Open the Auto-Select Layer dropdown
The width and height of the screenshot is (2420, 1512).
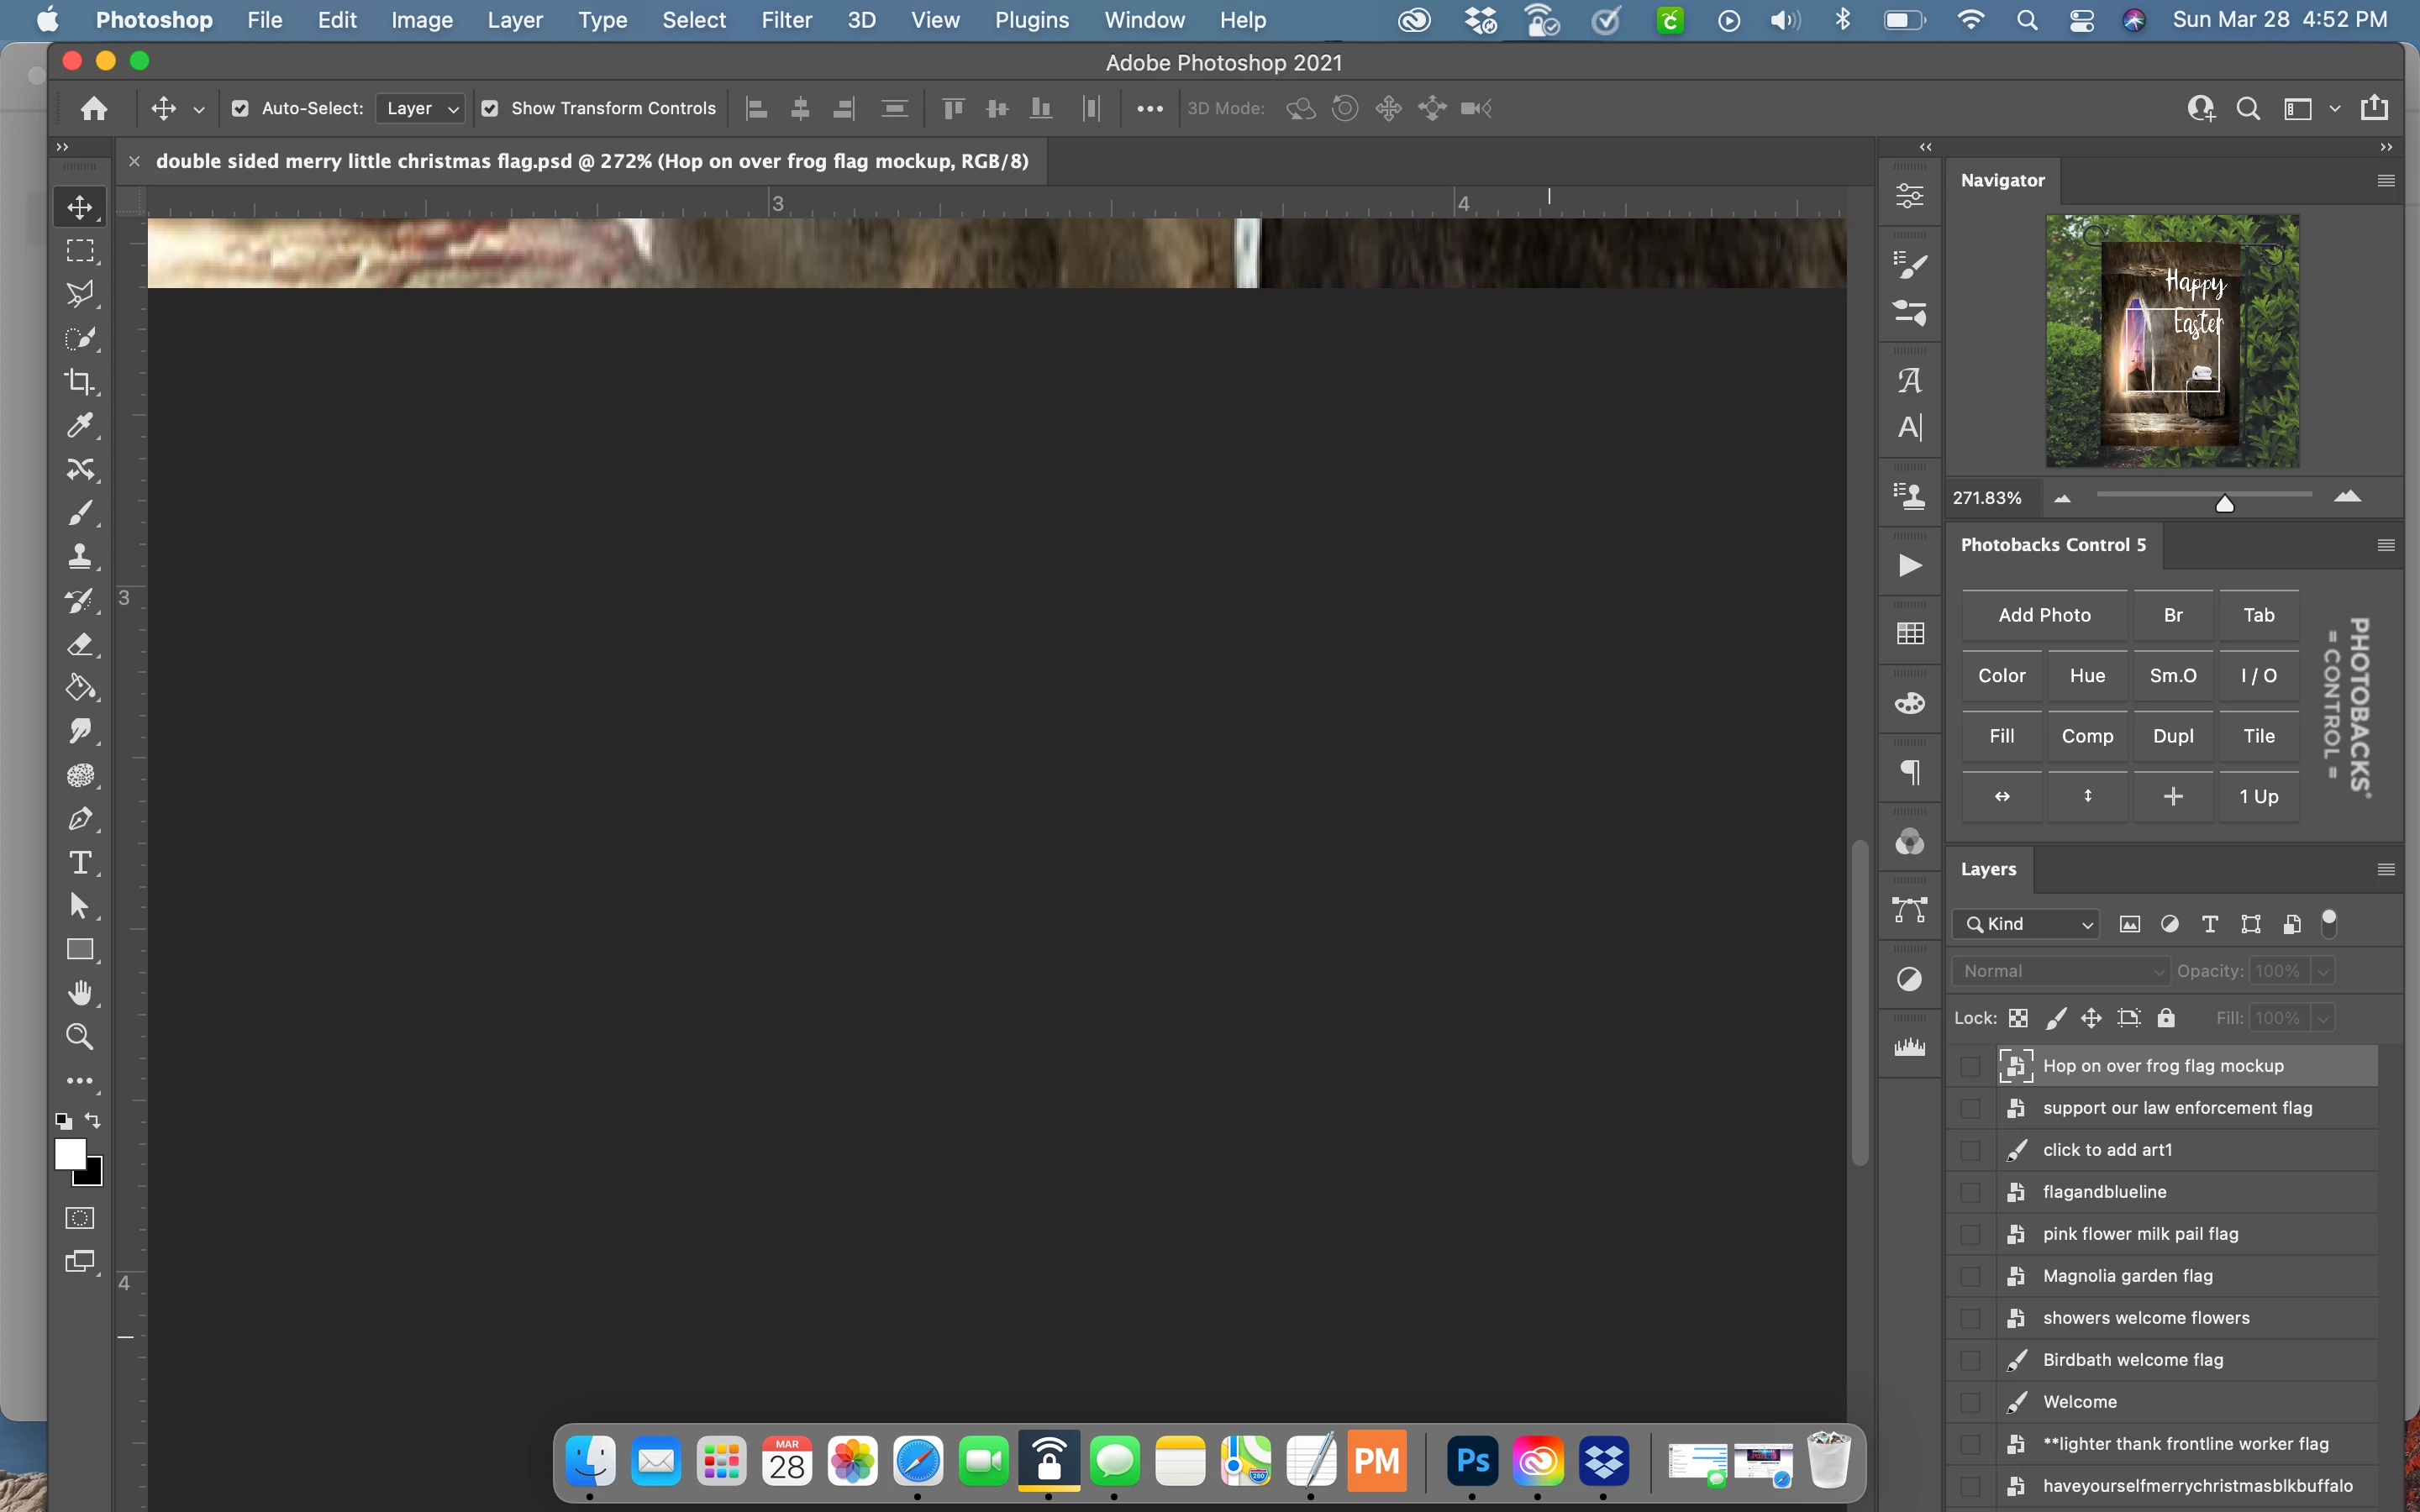[421, 108]
